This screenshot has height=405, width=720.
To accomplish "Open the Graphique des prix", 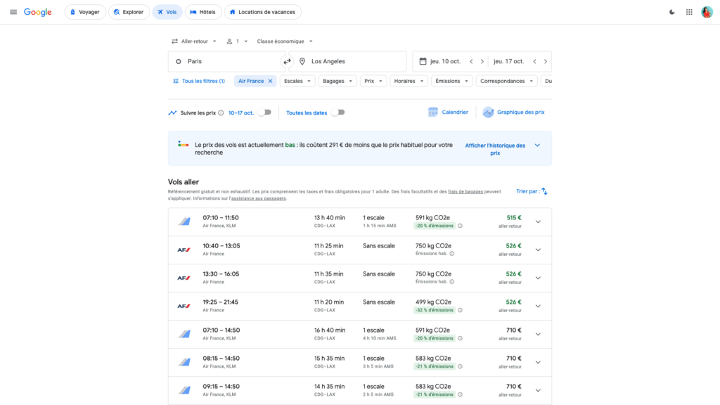I will tap(514, 112).
